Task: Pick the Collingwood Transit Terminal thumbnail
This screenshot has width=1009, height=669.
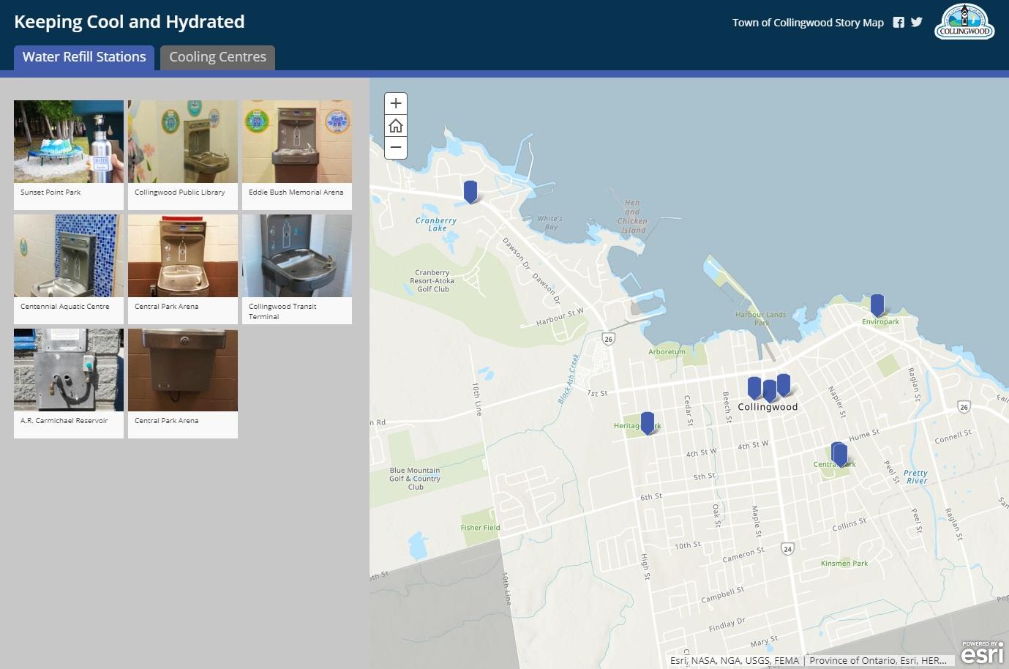Action: [x=297, y=269]
